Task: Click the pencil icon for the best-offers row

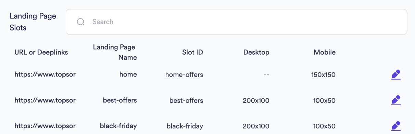Action: coord(396,100)
